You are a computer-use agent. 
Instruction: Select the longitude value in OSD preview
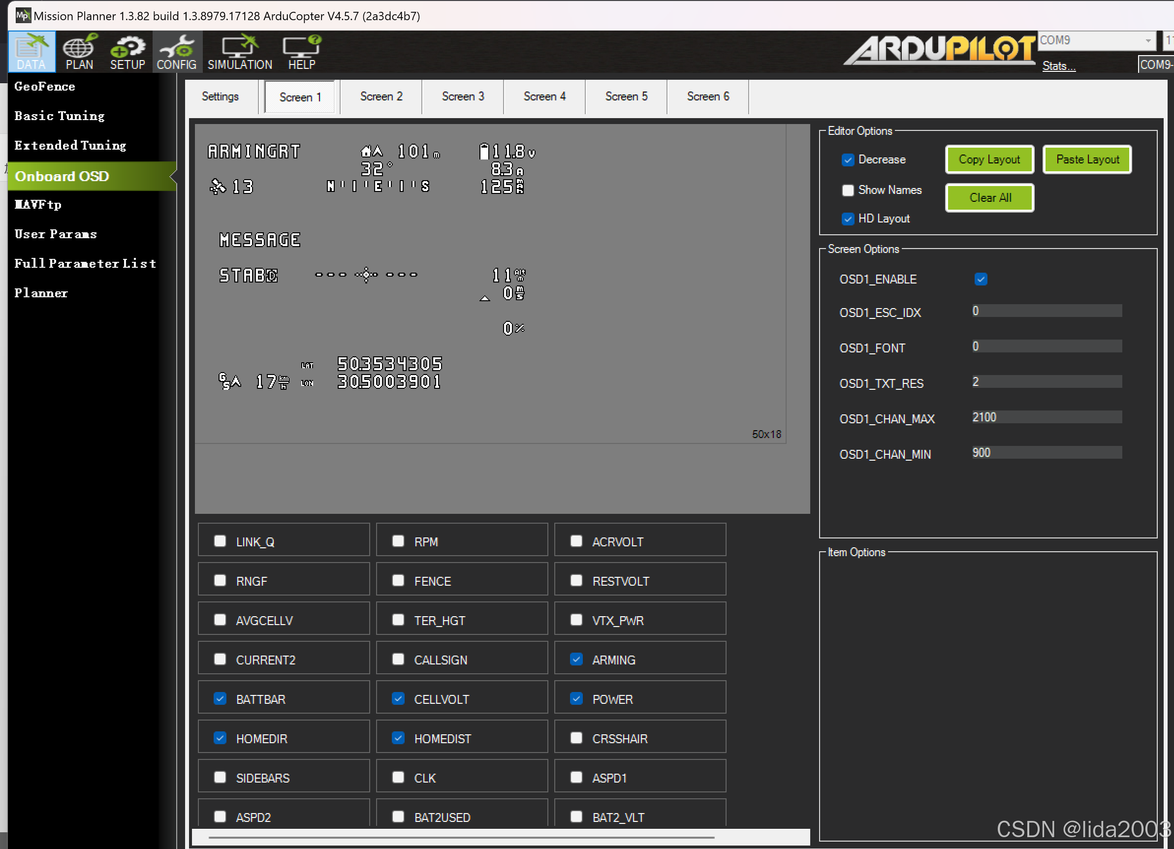pyautogui.click(x=389, y=381)
